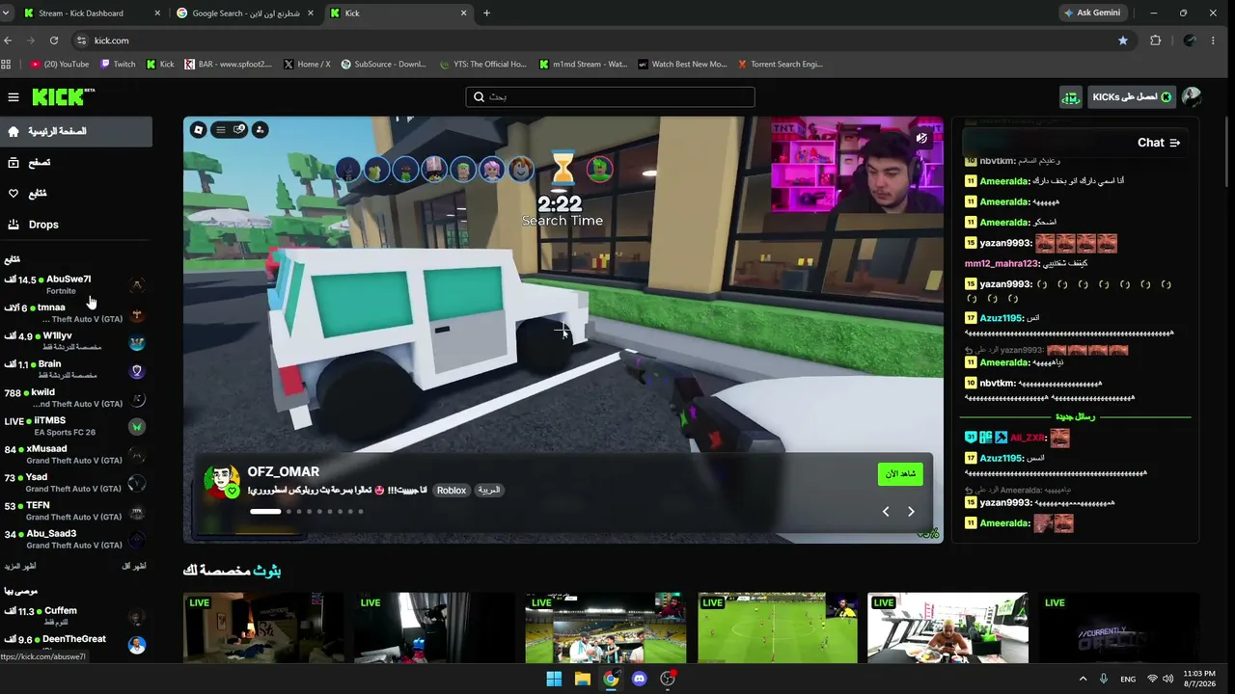The image size is (1235, 694).
Task: Open the Windows Start menu
Action: click(554, 679)
